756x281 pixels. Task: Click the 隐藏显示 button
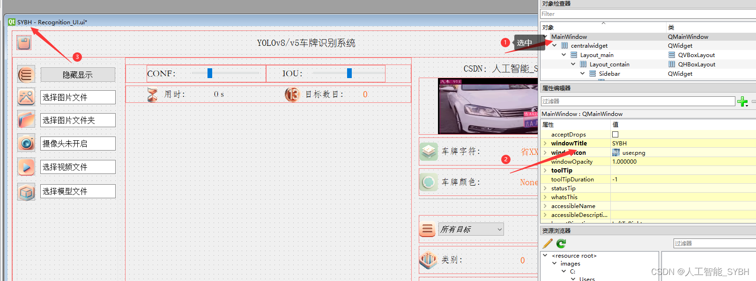[x=78, y=75]
